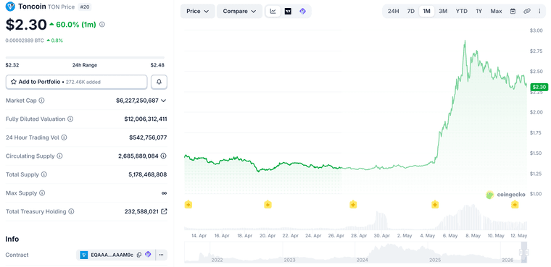Image resolution: width=551 pixels, height=267 pixels.
Task: Click the chart link share icon
Action: click(527, 12)
